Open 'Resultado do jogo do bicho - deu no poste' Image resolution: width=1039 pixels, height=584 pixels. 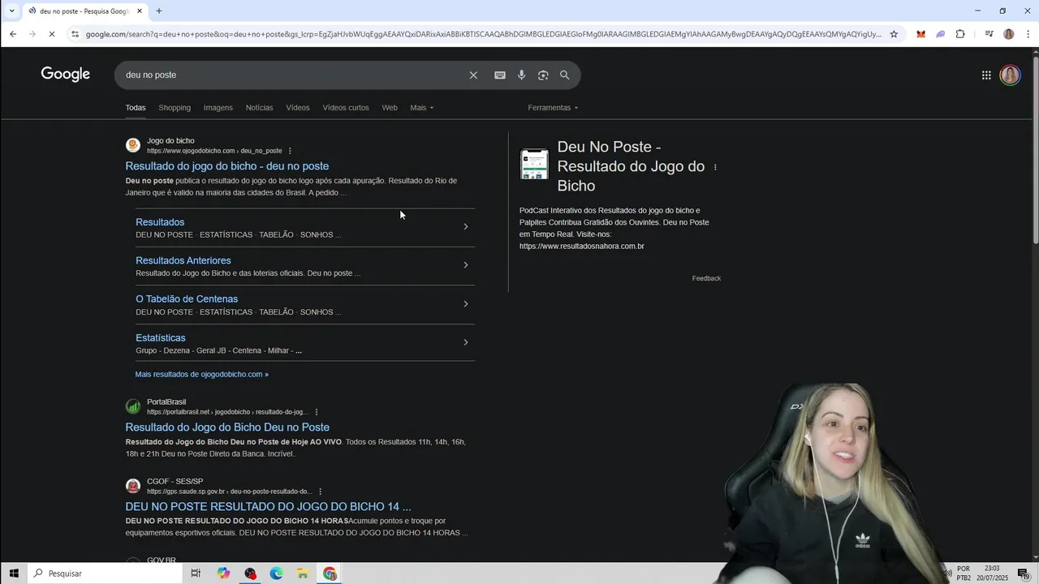[227, 166]
